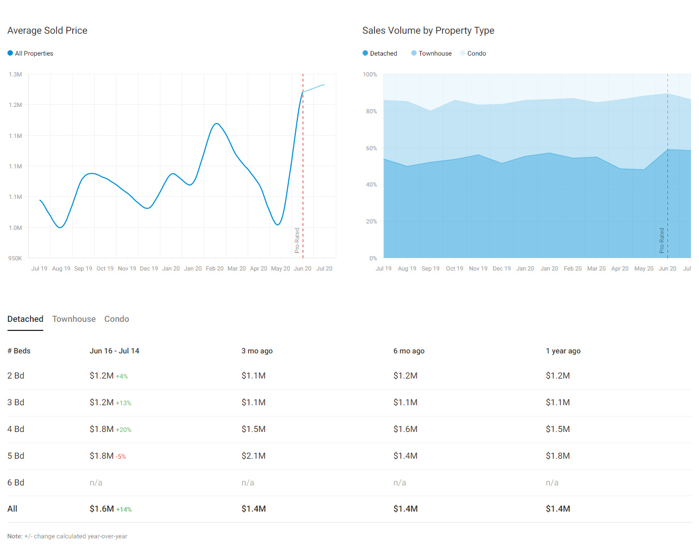Toggle the Detached series in Sales Volume legend
This screenshot has width=699, height=556.
380,53
